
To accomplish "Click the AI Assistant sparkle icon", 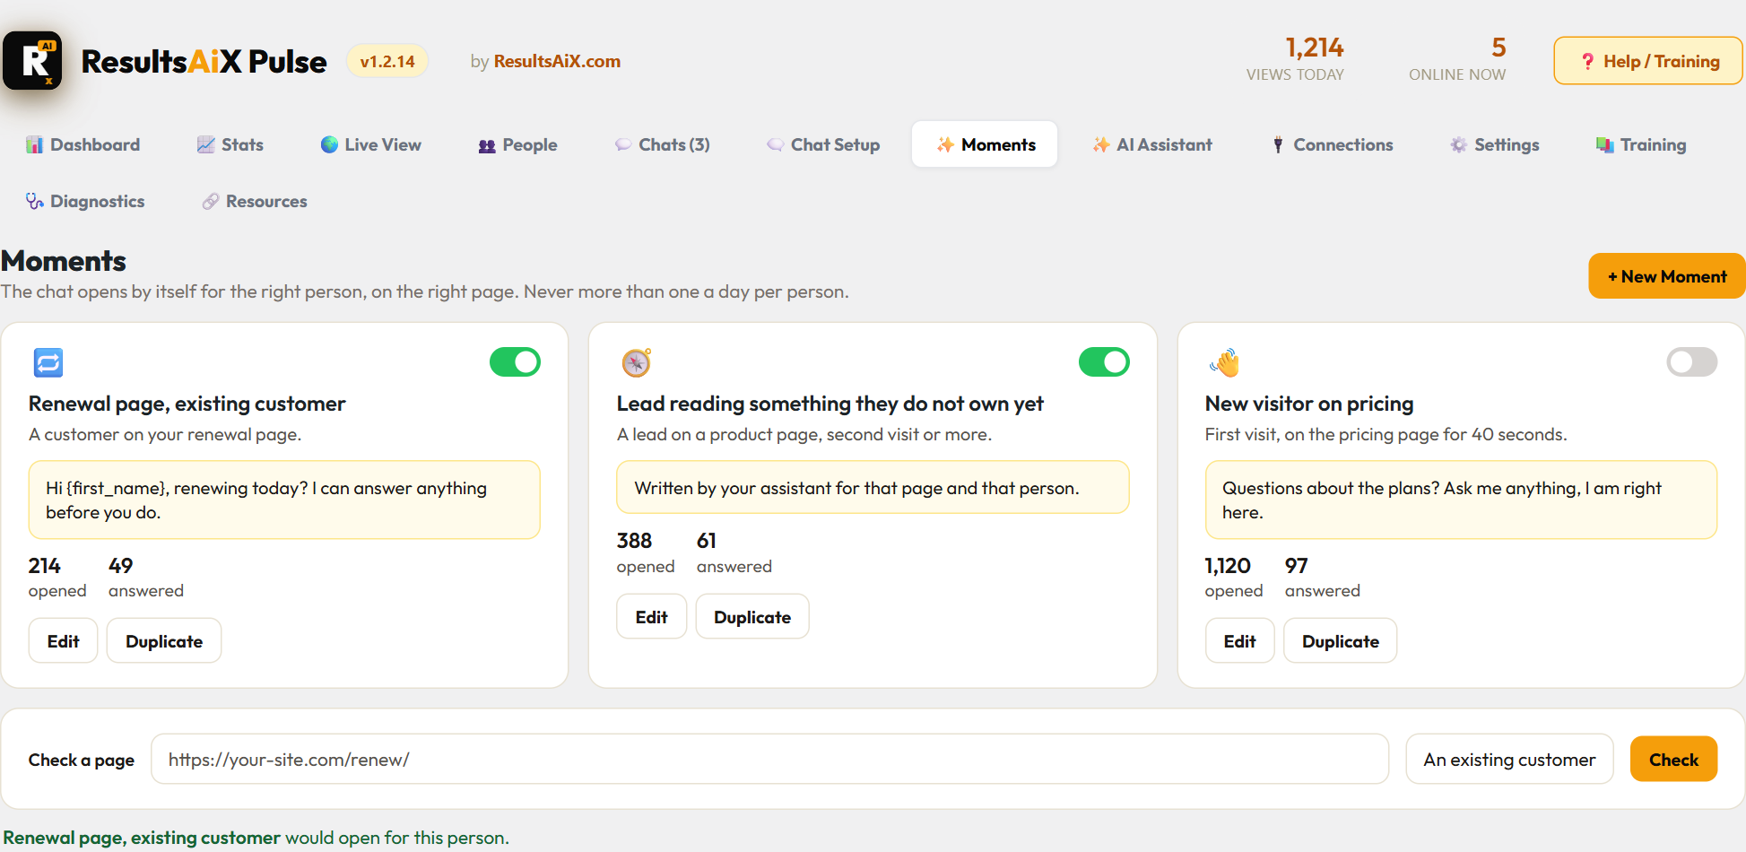I will coord(1101,144).
